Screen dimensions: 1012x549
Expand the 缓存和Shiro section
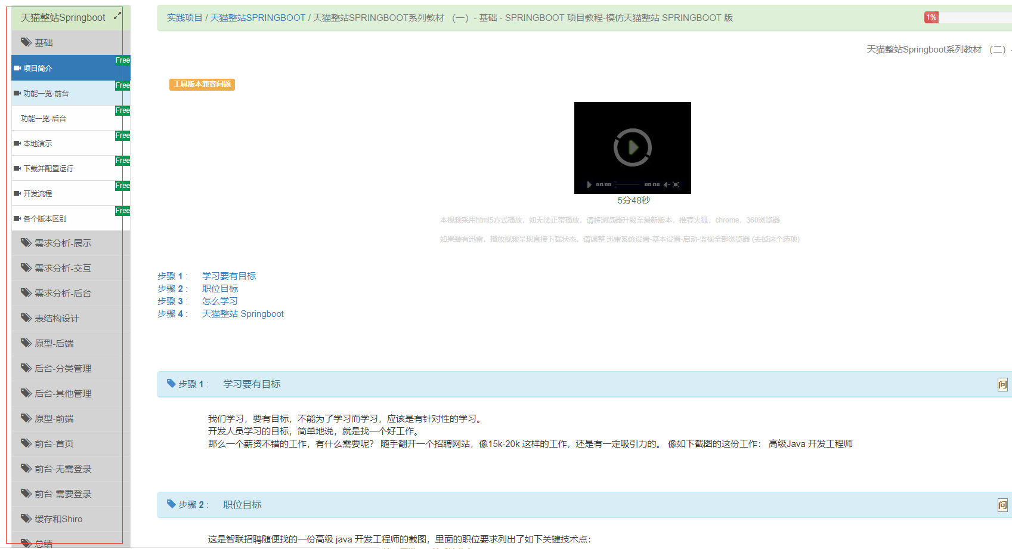coord(71,519)
